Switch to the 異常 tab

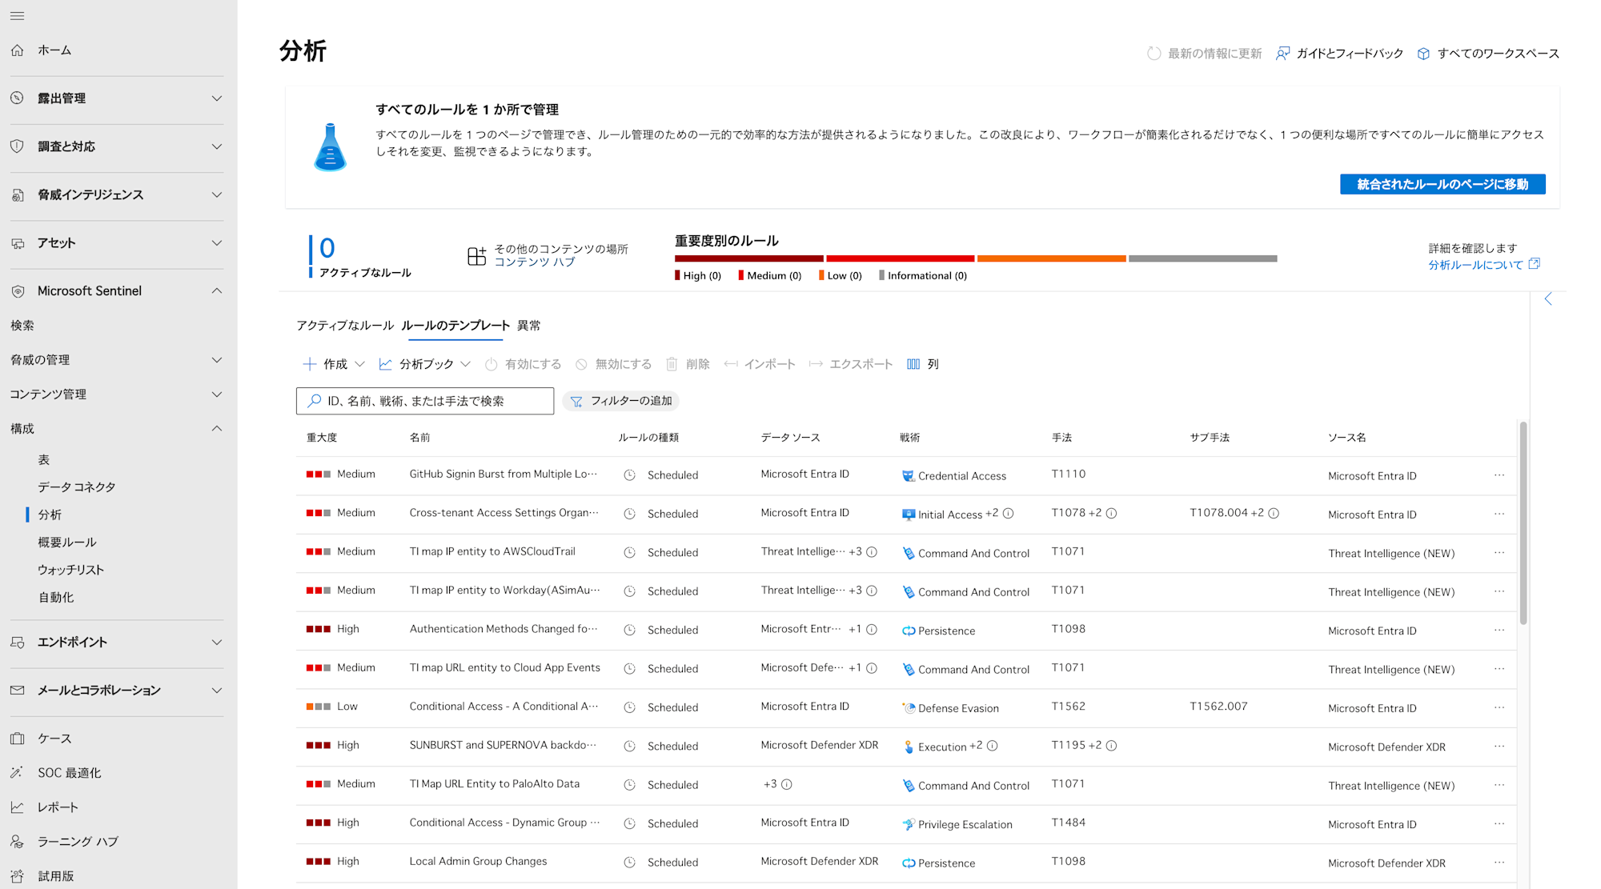pyautogui.click(x=528, y=326)
